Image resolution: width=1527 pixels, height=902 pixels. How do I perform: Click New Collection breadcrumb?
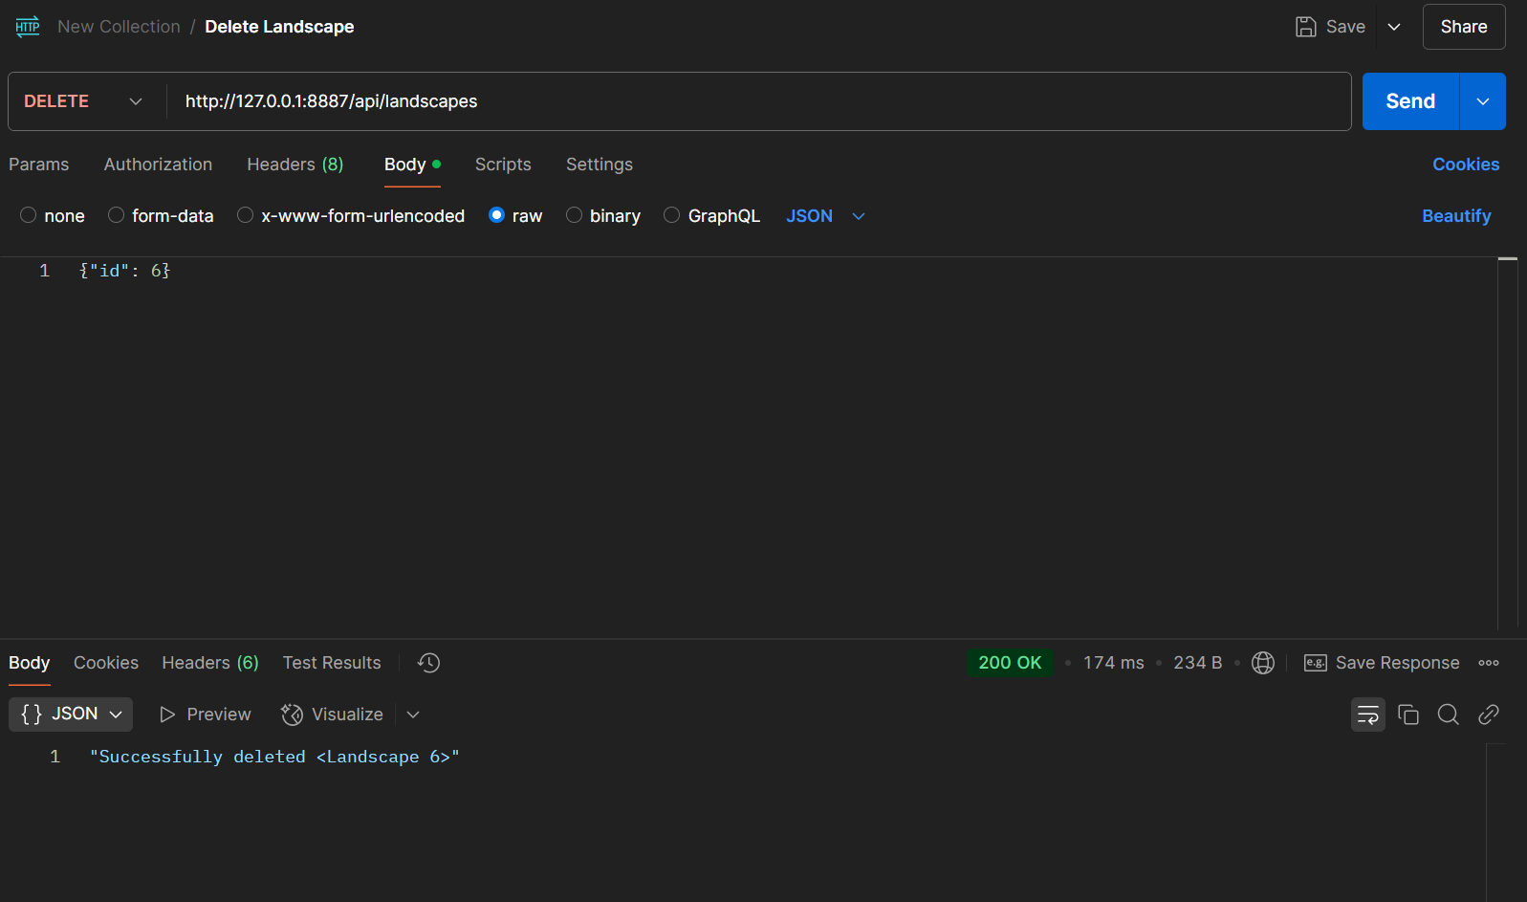pos(119,27)
